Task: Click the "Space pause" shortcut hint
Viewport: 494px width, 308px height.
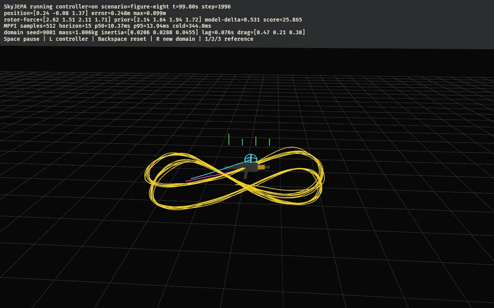Action: pos(22,39)
